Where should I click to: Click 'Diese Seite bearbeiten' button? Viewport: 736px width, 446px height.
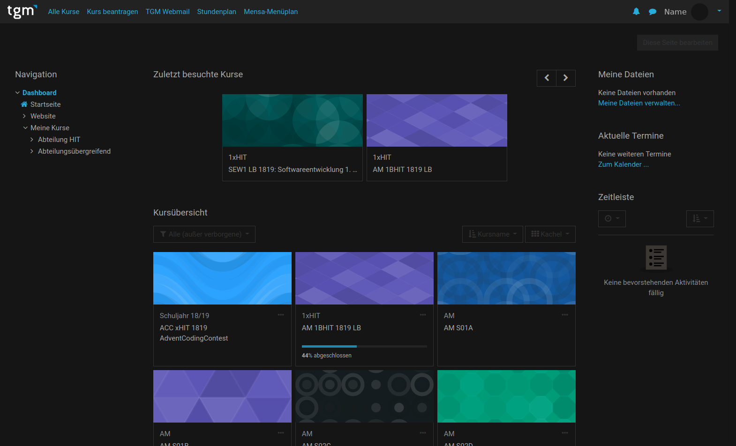click(677, 43)
